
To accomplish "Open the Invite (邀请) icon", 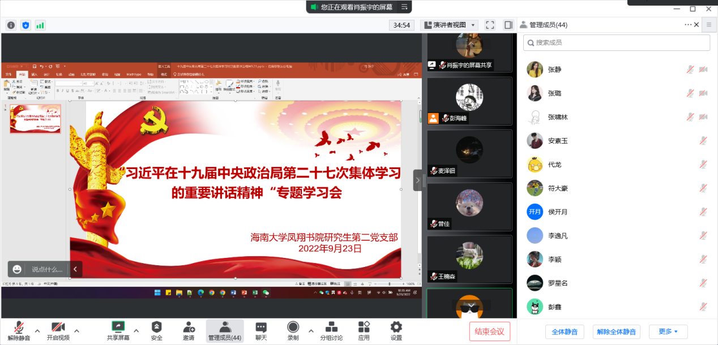I will pyautogui.click(x=189, y=330).
